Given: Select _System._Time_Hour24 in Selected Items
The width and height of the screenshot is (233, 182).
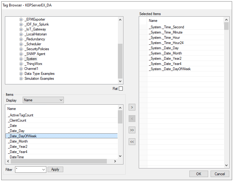Looking at the screenshot, I should (182, 43).
